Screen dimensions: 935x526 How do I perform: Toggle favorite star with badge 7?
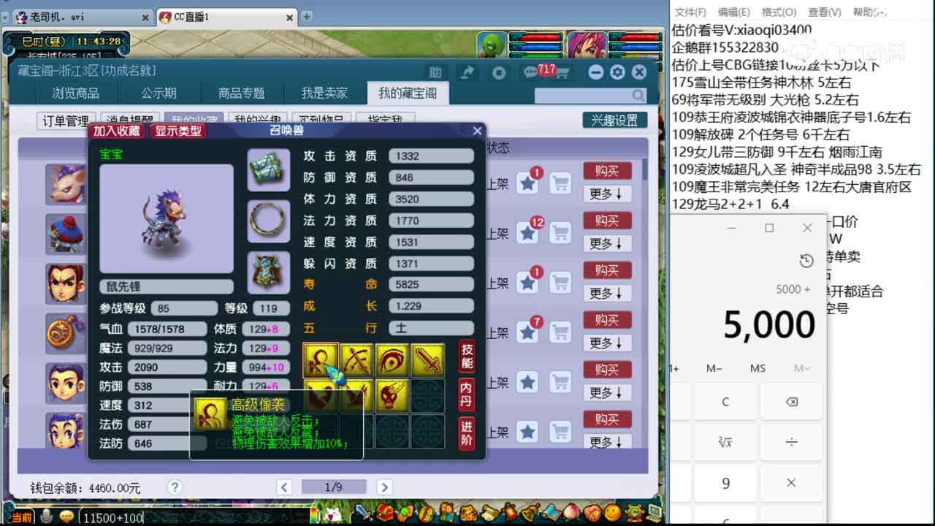pyautogui.click(x=527, y=332)
